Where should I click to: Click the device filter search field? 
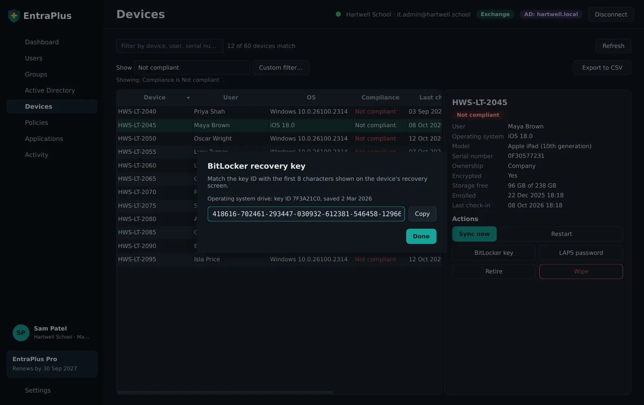170,46
